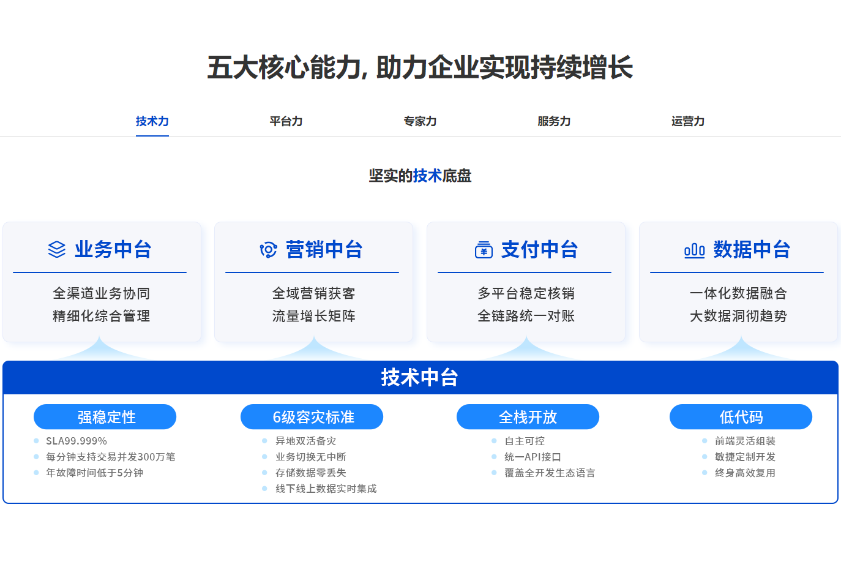
Task: Open the 专家力 tab
Action: pyautogui.click(x=419, y=121)
